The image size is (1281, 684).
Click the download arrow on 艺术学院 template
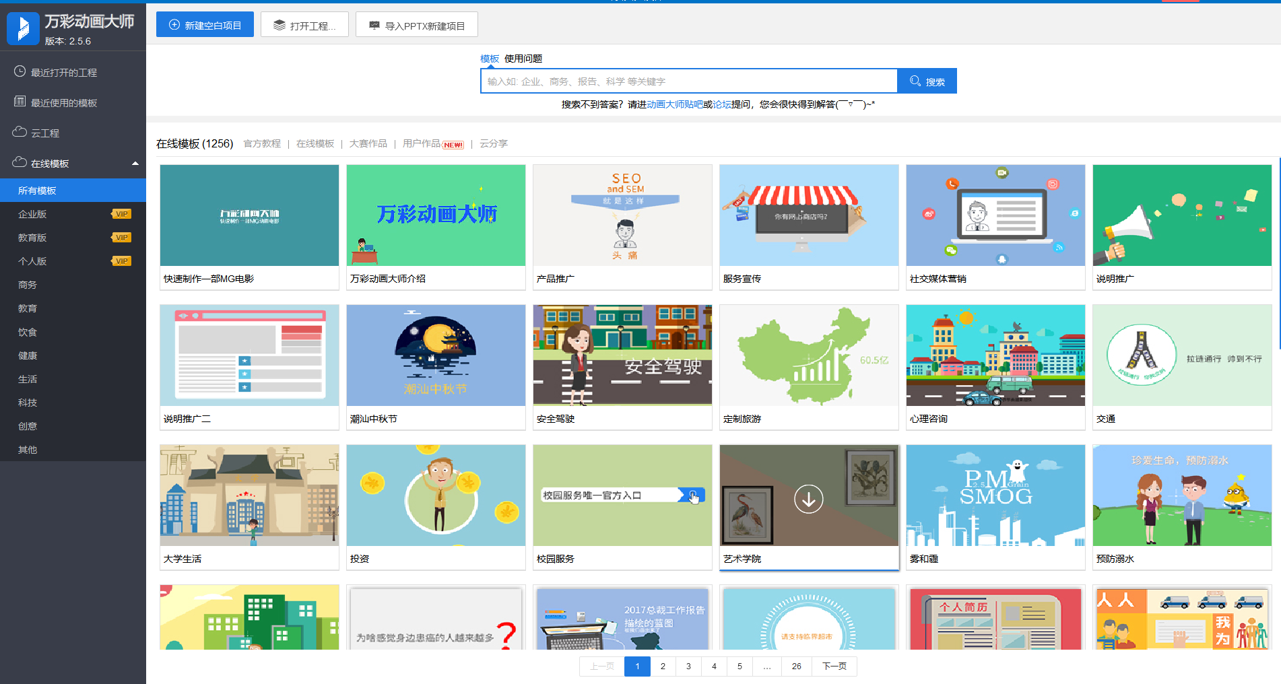pyautogui.click(x=808, y=500)
